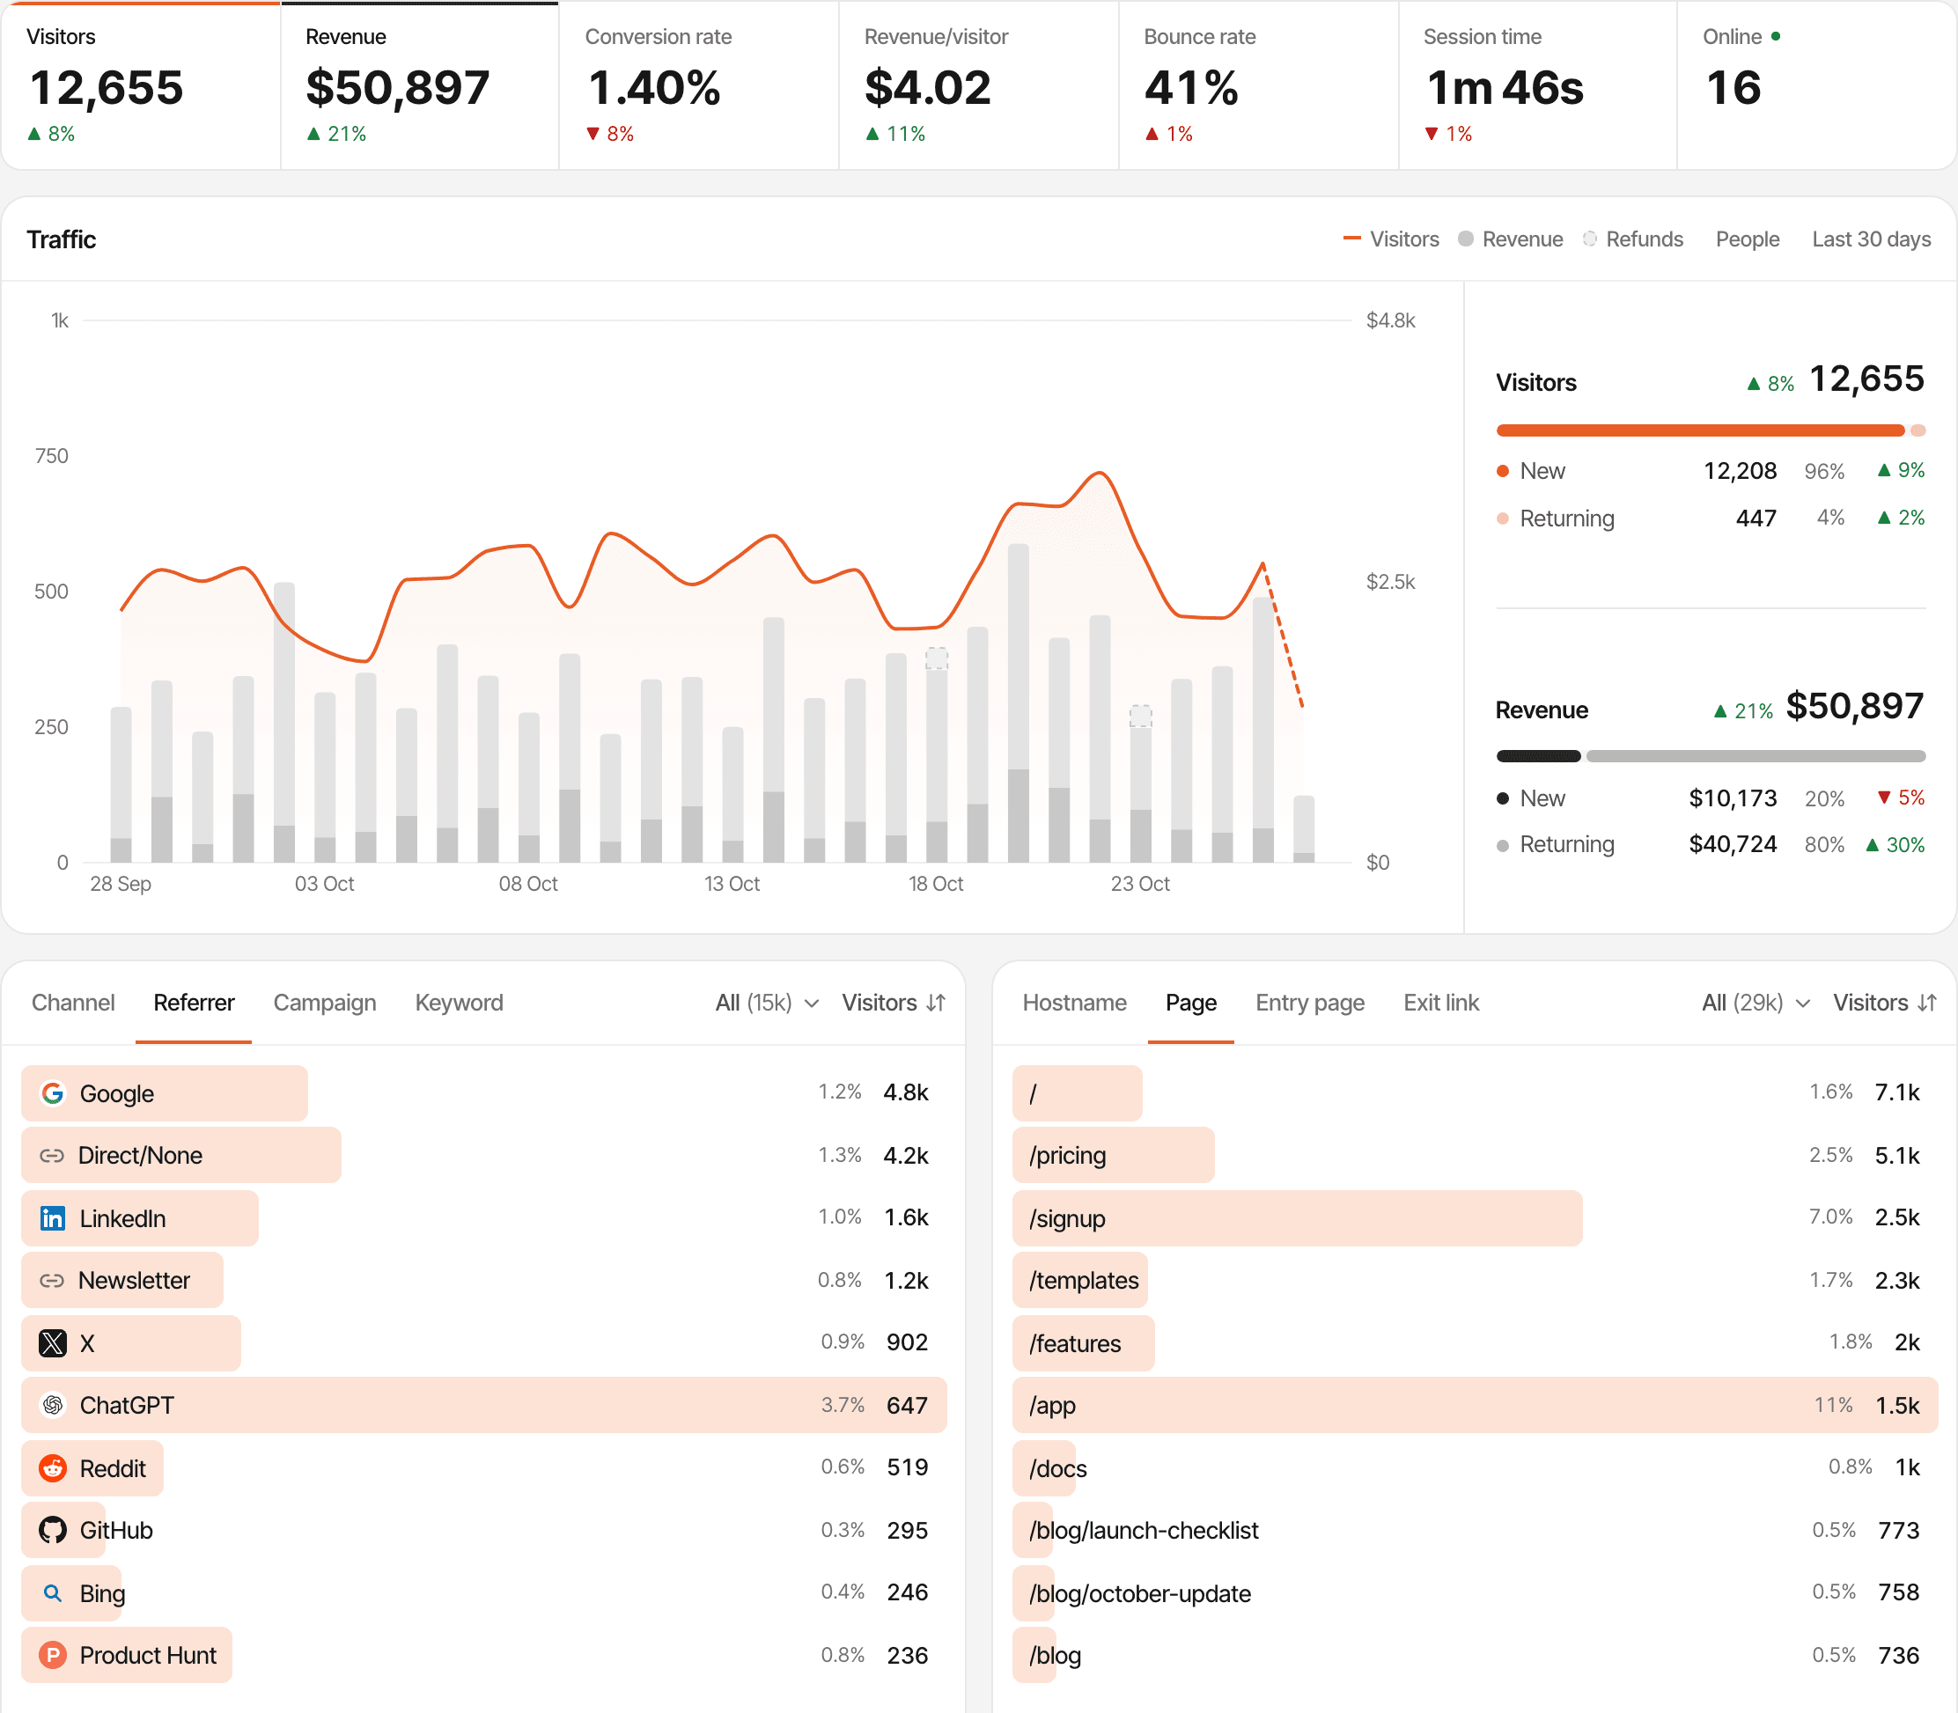Viewport: 1958px width, 1713px height.
Task: Click the Google logo icon in referrers
Action: 53,1092
